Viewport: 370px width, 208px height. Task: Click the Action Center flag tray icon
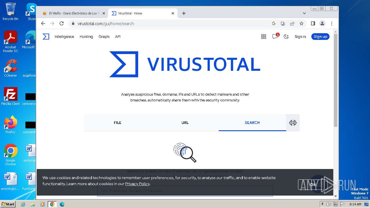pos(342,204)
